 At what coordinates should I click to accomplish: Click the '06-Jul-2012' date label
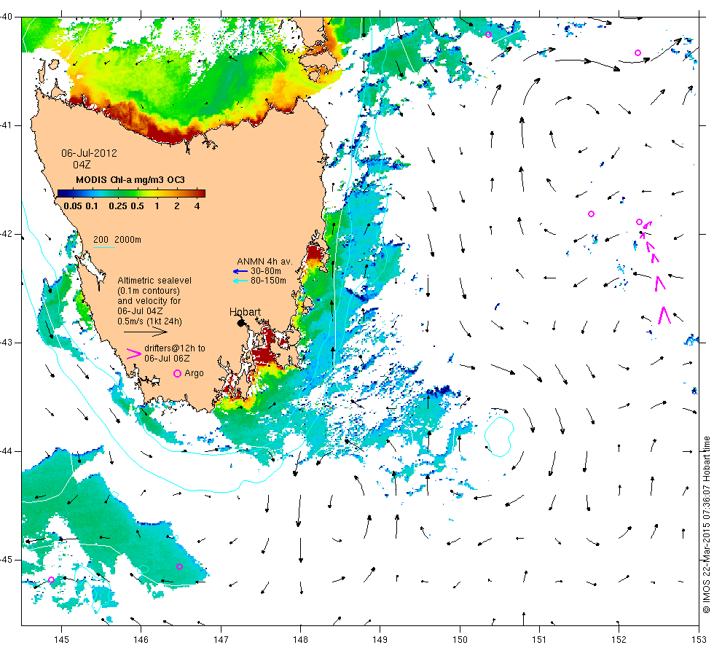[x=89, y=154]
